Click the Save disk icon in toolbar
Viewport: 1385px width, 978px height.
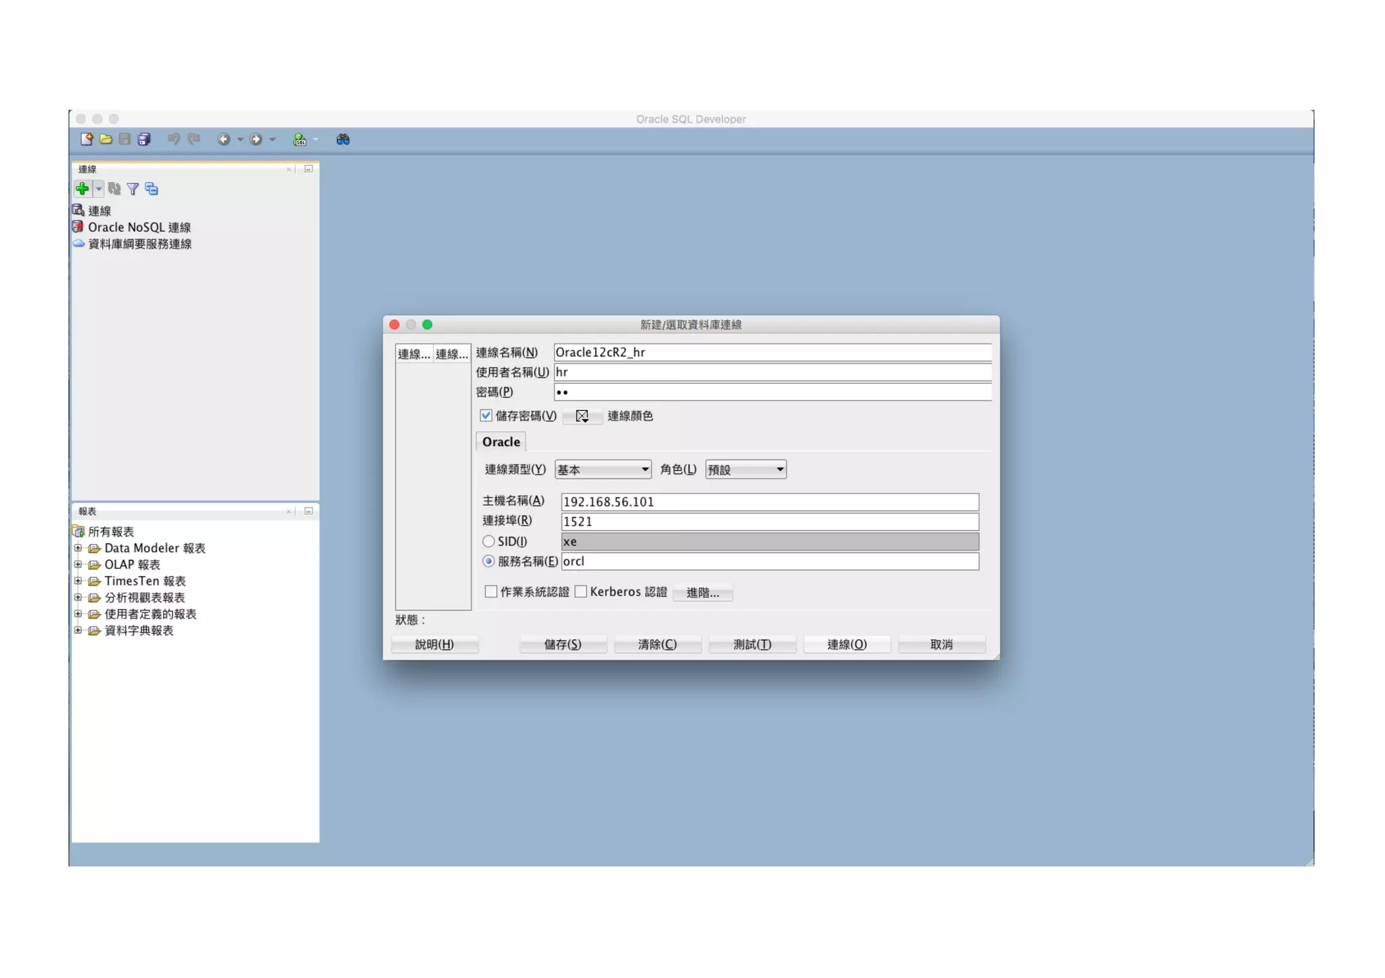pyautogui.click(x=124, y=139)
